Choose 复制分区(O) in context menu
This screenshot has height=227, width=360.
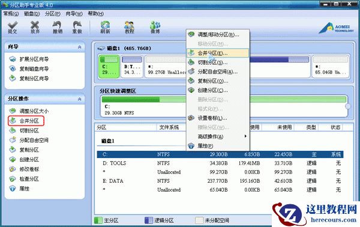pos(218,81)
